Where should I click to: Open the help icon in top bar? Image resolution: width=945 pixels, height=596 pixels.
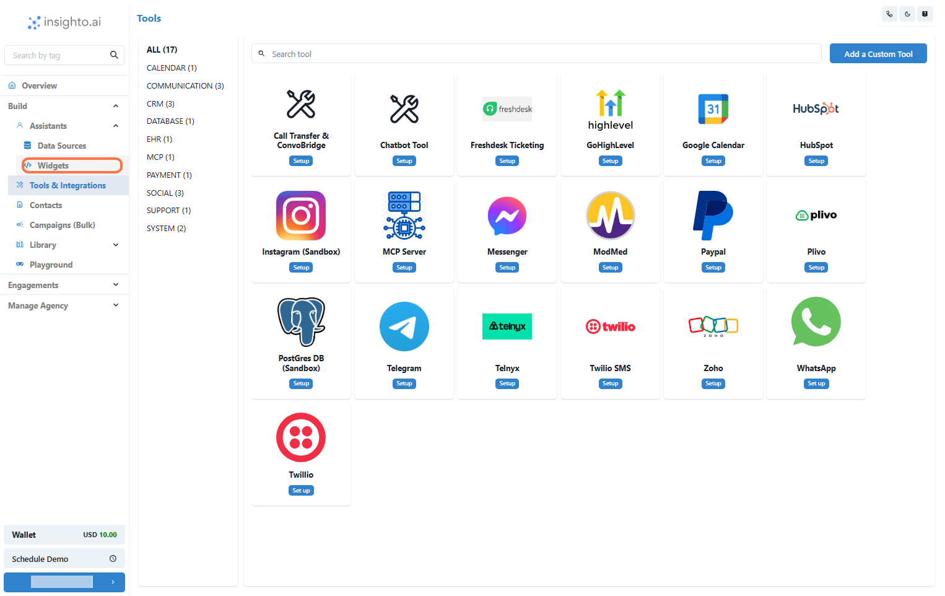[x=925, y=14]
